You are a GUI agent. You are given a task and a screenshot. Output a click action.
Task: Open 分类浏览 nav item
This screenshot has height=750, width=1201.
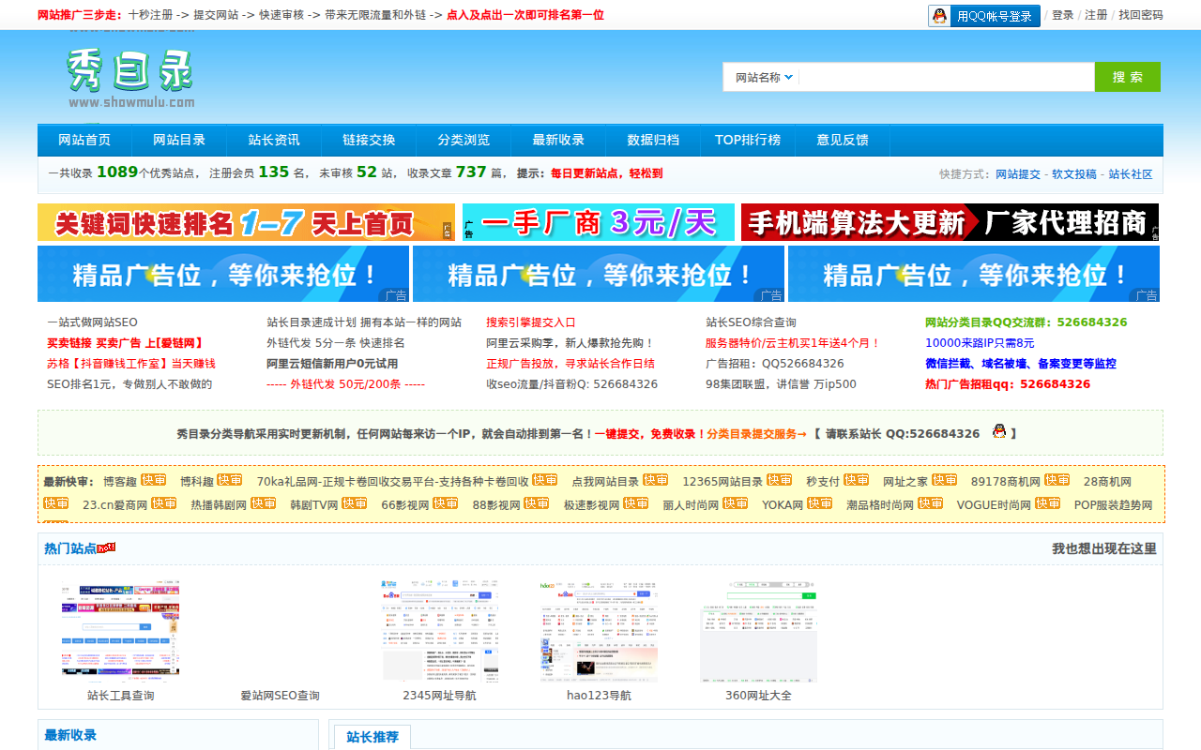tap(464, 141)
